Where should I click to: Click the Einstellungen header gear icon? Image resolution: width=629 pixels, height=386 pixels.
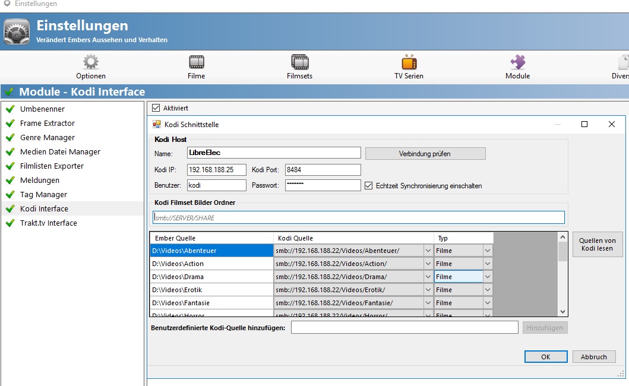17,31
